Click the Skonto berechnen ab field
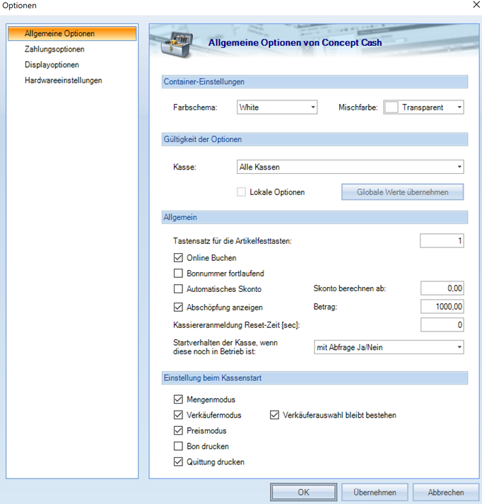 [442, 288]
